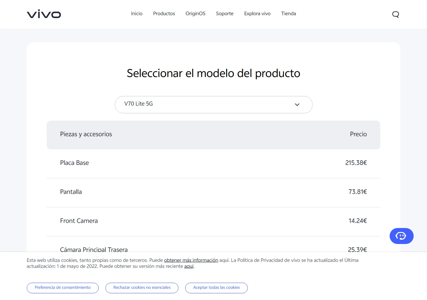
Task: Open the search magnifier icon
Action: point(396,14)
